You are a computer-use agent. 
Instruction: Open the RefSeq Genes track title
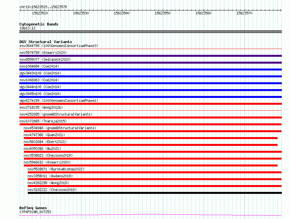pos(33,208)
